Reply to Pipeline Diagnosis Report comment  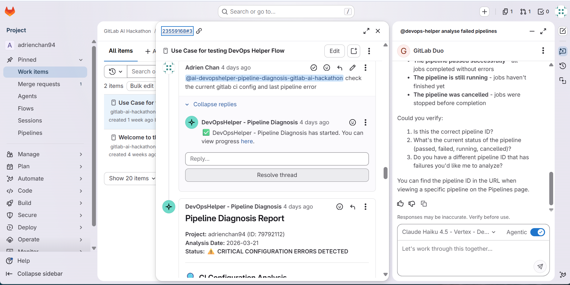pyautogui.click(x=353, y=207)
